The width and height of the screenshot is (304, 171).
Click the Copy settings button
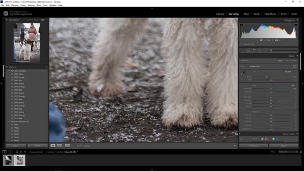[x=16, y=146]
